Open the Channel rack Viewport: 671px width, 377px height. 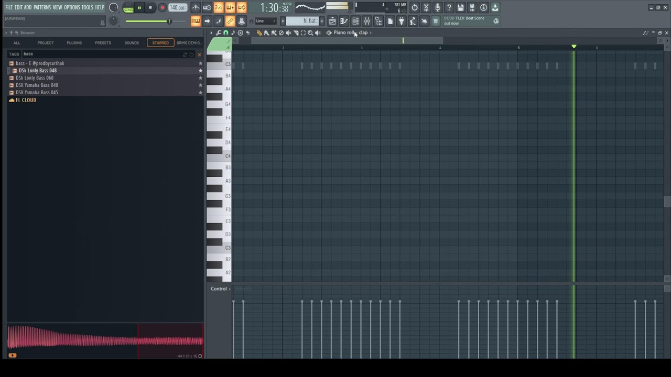(355, 21)
